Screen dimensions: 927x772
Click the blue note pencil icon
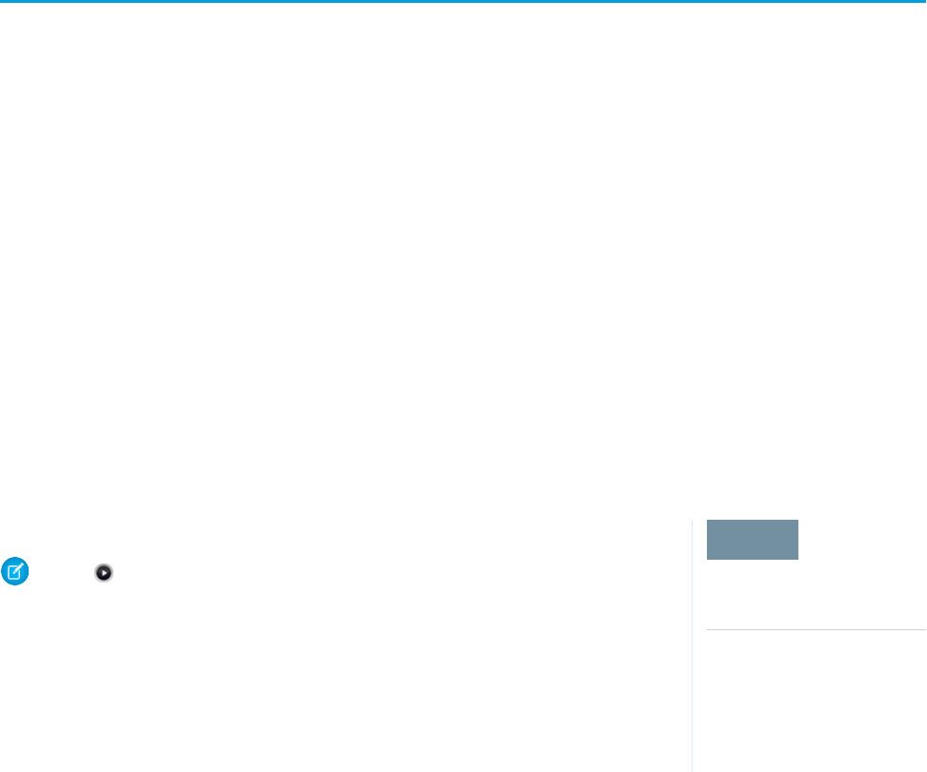[x=15, y=571]
